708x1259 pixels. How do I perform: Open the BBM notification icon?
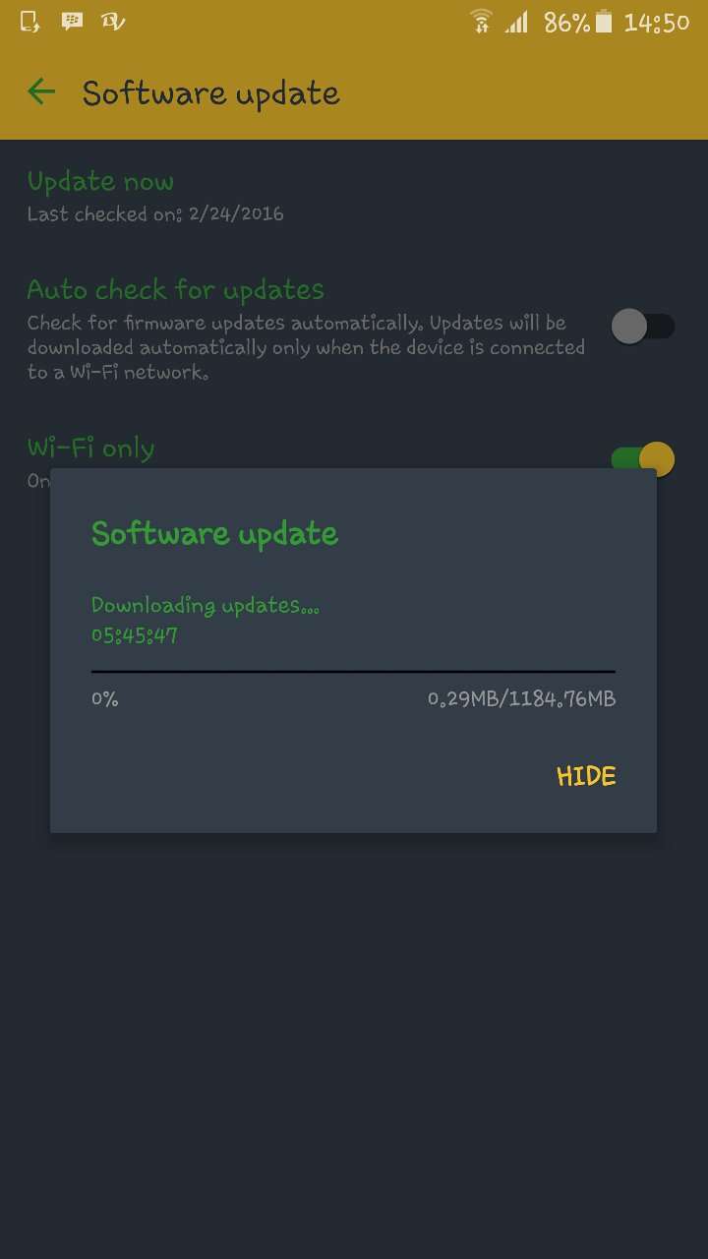point(72,21)
